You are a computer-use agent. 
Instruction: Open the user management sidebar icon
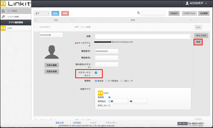pyautogui.click(x=3, y=11)
